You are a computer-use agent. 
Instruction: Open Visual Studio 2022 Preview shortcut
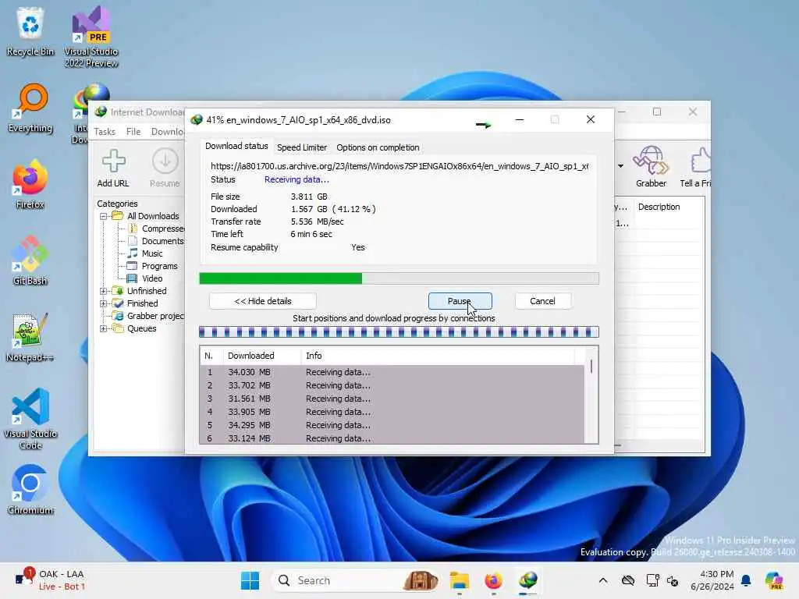[91, 37]
